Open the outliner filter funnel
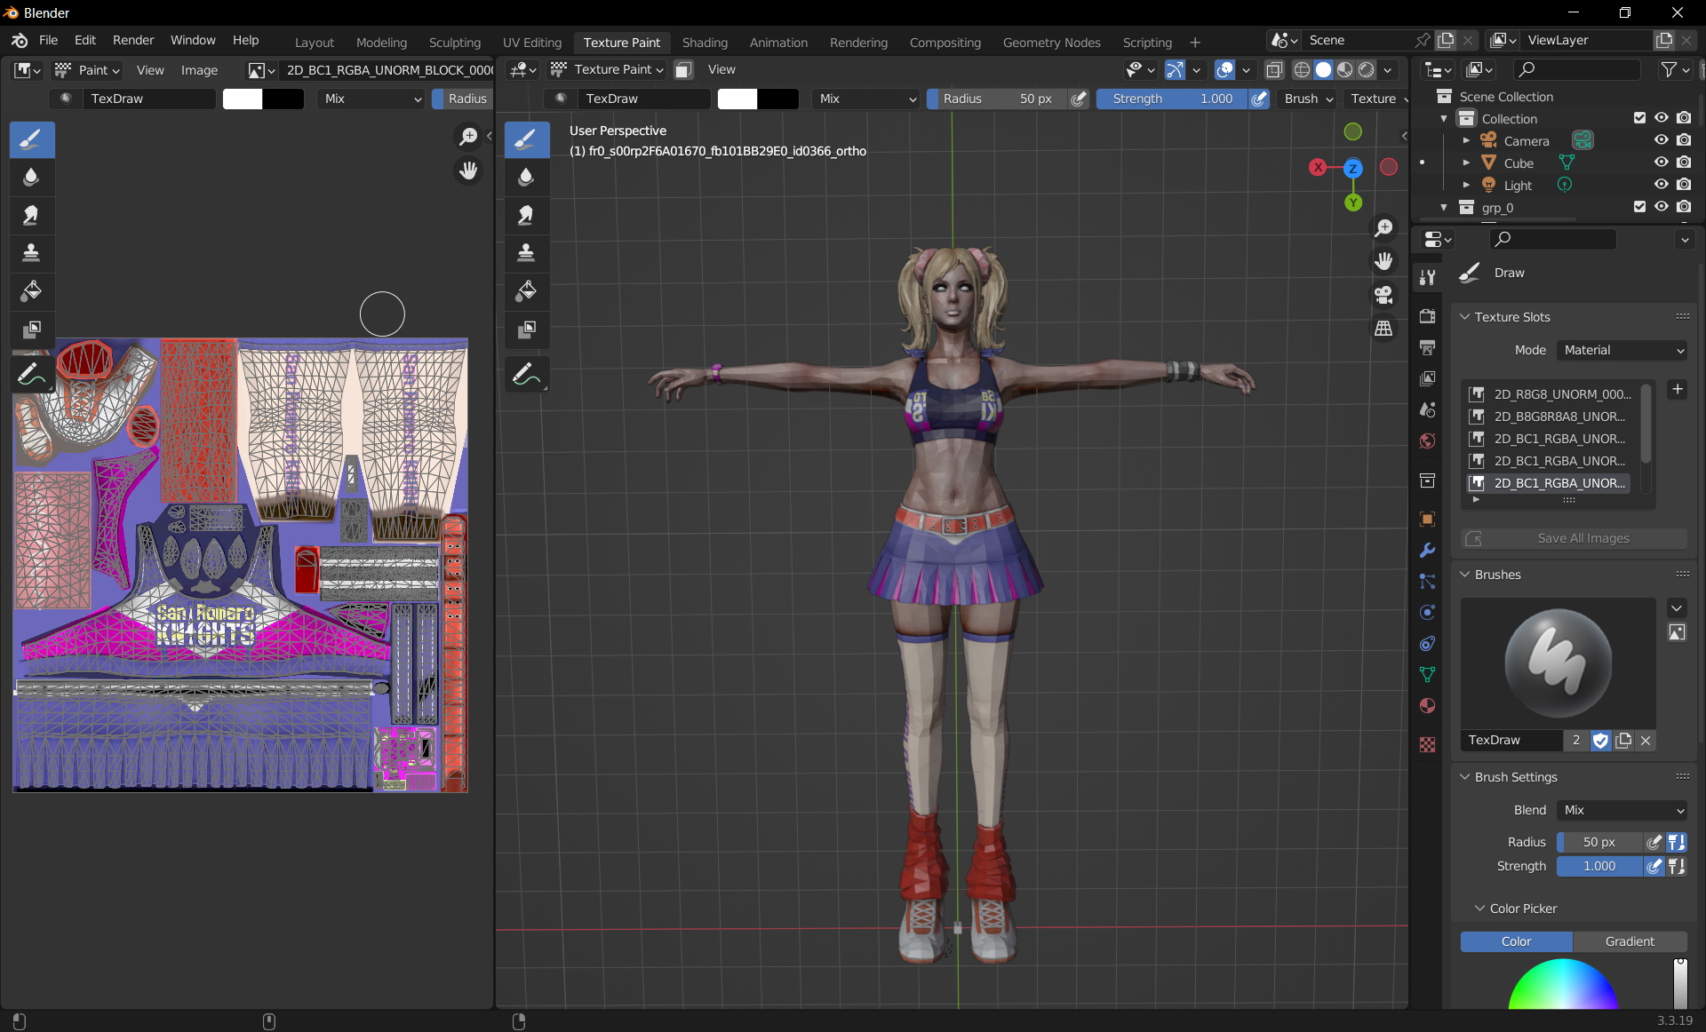This screenshot has height=1032, width=1706. (1673, 69)
